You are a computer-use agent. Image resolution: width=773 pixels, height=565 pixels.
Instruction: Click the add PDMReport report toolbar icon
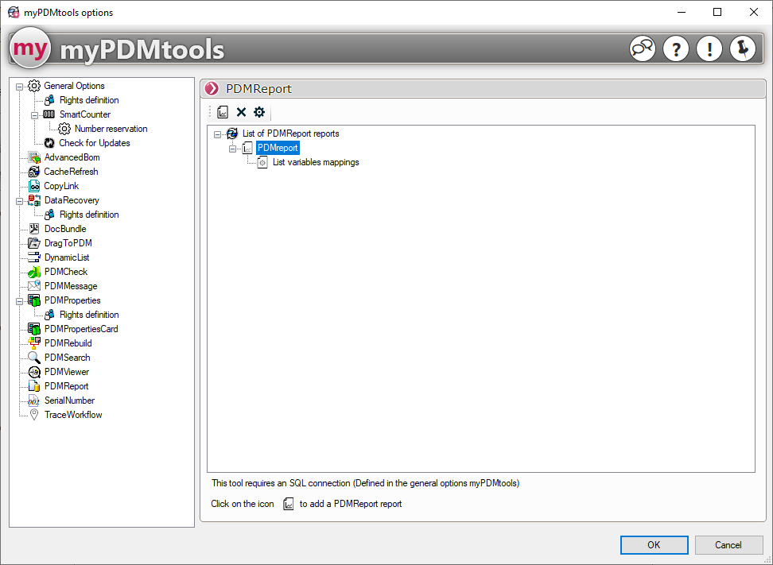[x=223, y=113]
